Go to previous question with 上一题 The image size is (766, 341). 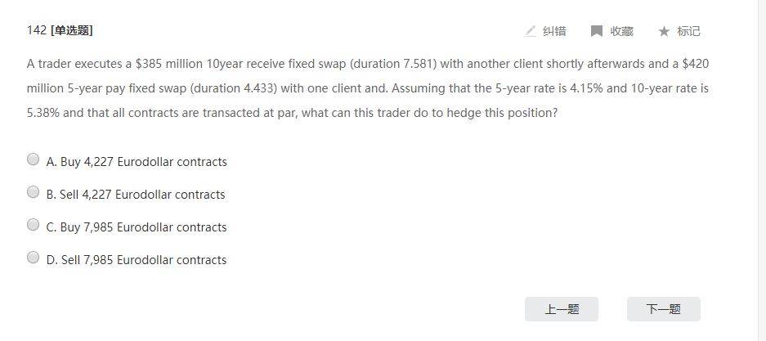point(562,309)
